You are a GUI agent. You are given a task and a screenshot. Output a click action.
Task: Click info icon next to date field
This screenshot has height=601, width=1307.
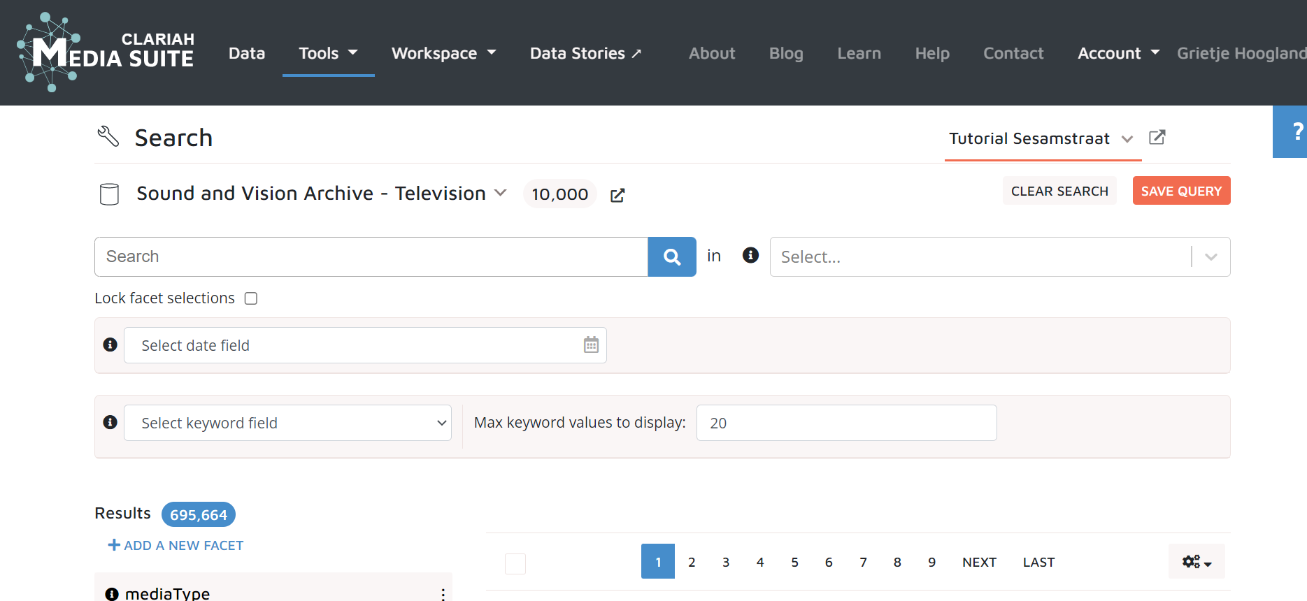[110, 345]
